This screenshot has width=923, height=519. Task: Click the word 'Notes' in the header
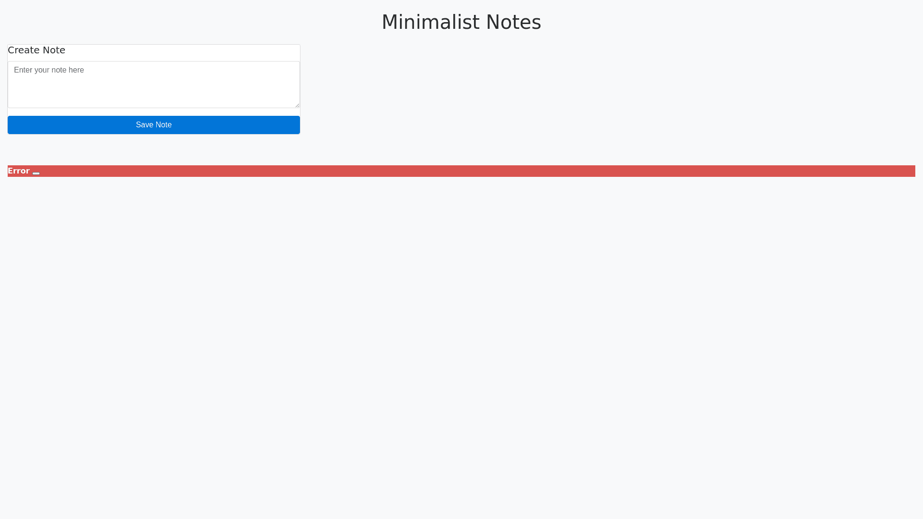click(513, 22)
